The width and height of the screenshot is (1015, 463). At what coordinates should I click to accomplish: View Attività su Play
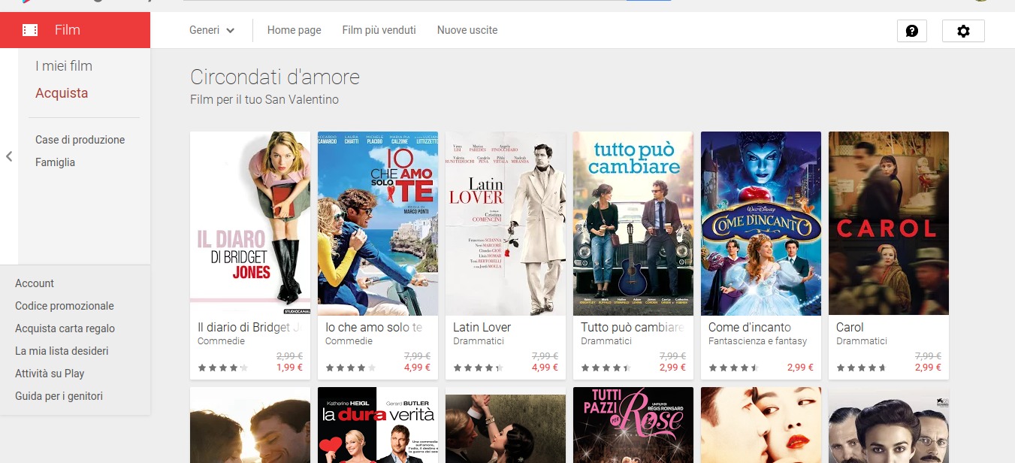point(50,374)
